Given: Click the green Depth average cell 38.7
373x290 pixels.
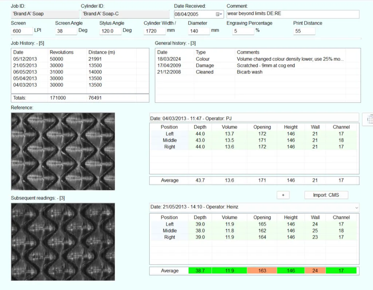Looking at the screenshot, I should (200, 271).
